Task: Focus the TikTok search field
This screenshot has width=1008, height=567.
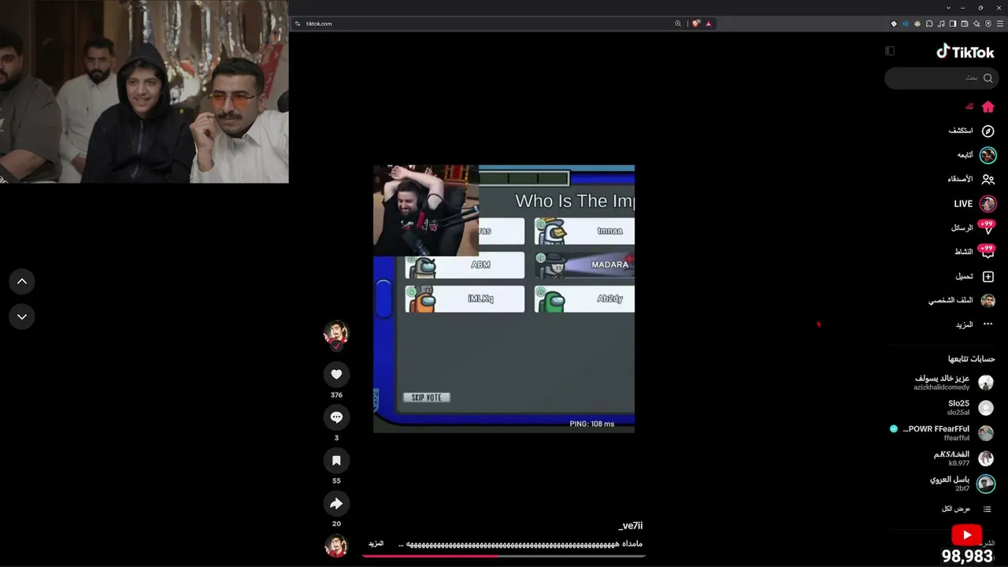Action: (x=942, y=78)
